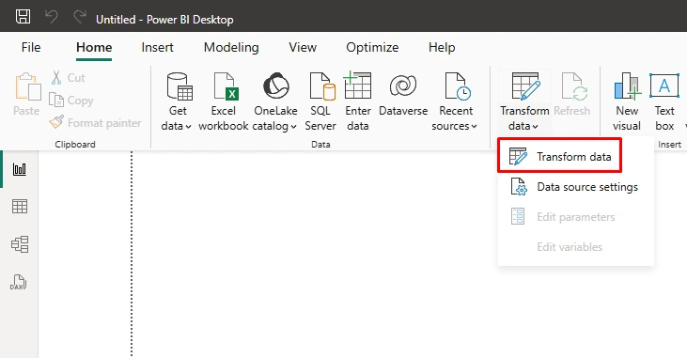Switch to the Insert tab

click(x=157, y=47)
